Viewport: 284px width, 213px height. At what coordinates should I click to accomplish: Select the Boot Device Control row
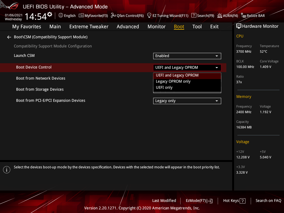point(113,68)
